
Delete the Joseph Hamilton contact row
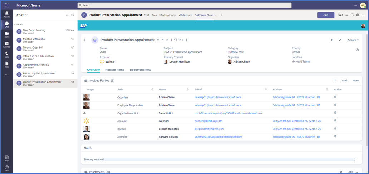[x=335, y=128]
